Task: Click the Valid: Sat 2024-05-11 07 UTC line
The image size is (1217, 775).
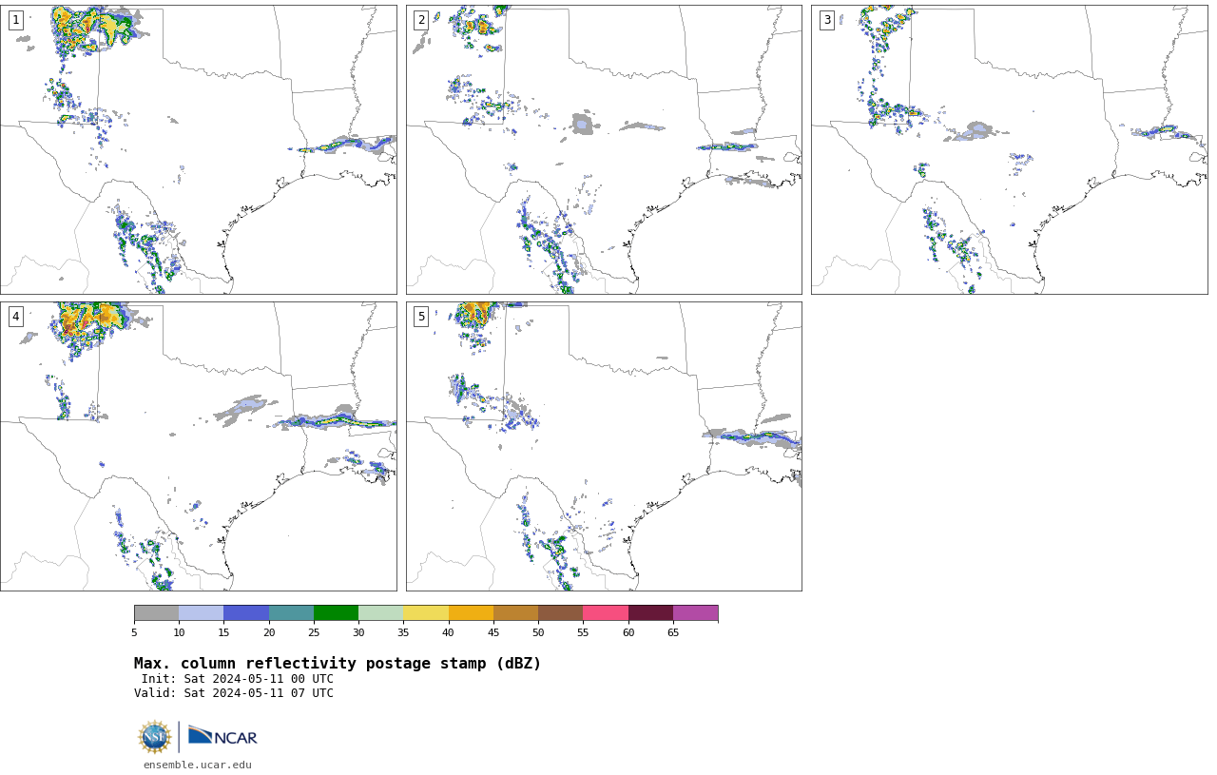Action: coord(234,693)
